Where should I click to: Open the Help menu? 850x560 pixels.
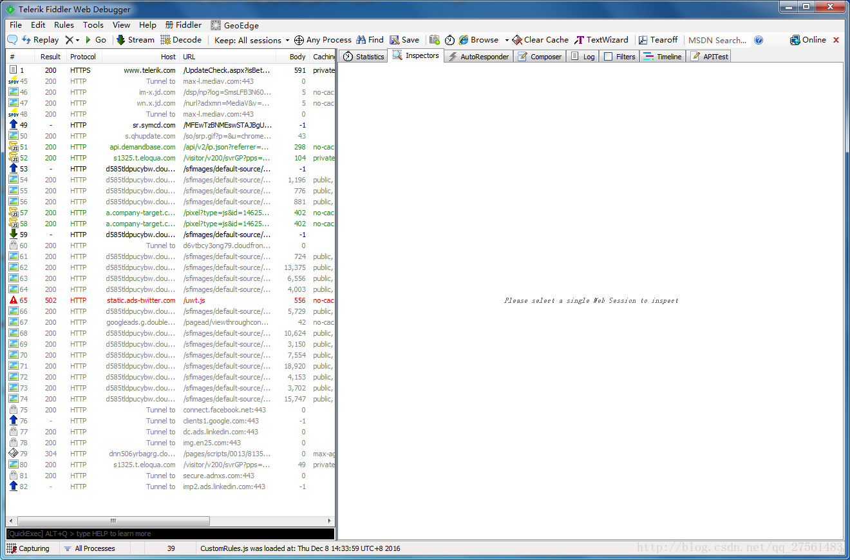pyautogui.click(x=147, y=25)
